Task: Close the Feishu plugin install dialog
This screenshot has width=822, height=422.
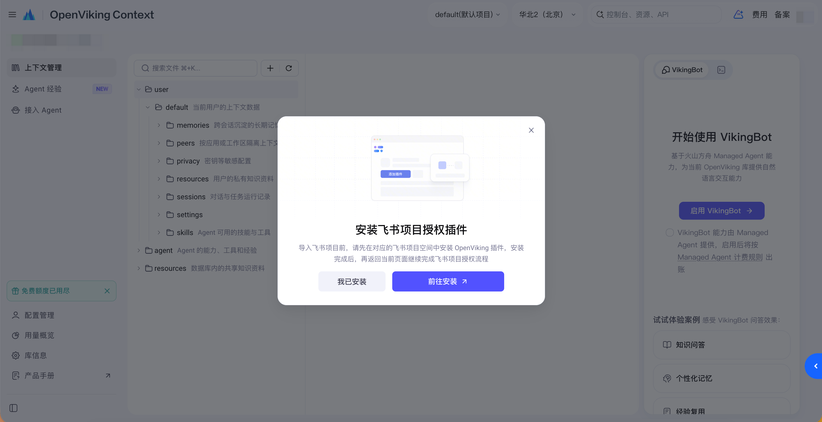Action: point(531,130)
